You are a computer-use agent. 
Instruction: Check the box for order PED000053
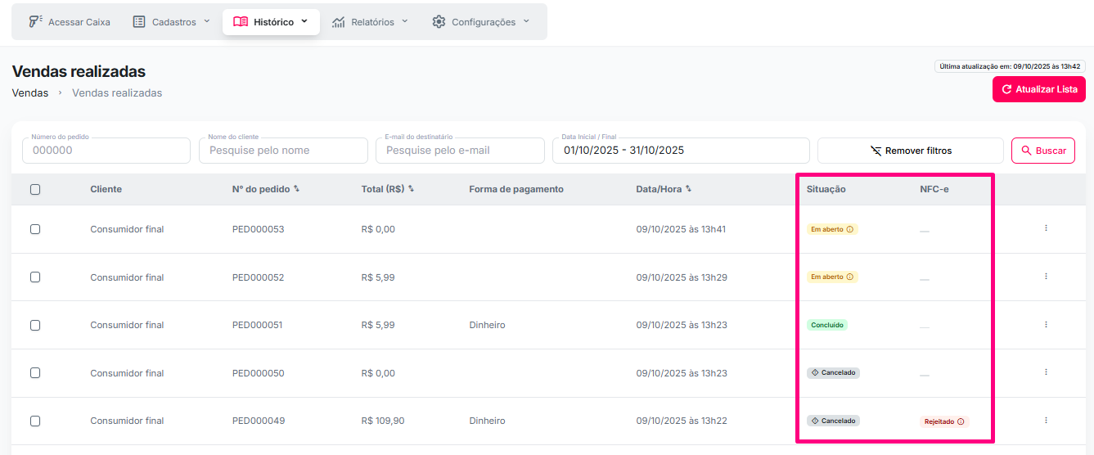35,229
